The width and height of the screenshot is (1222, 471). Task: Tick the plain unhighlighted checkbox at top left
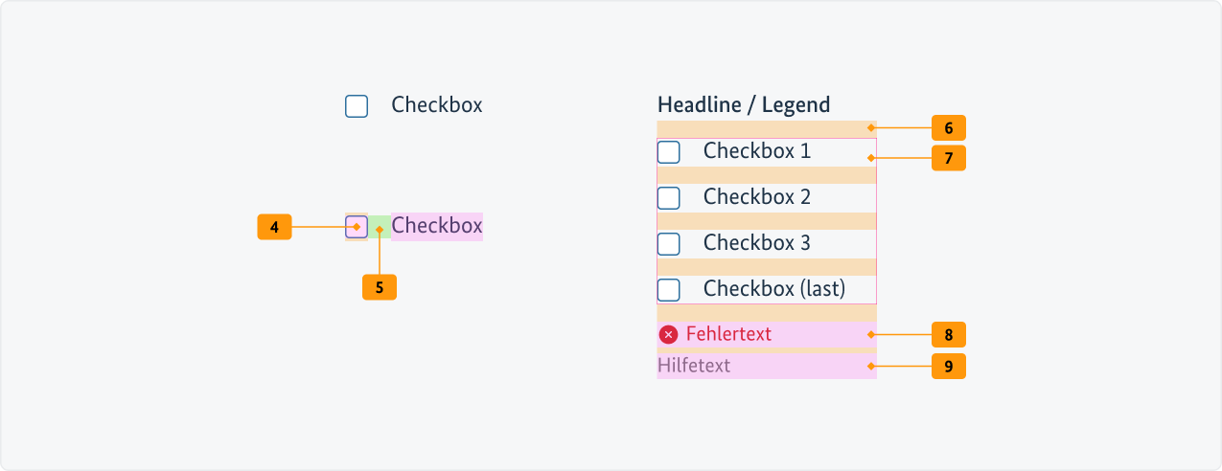[x=357, y=106]
